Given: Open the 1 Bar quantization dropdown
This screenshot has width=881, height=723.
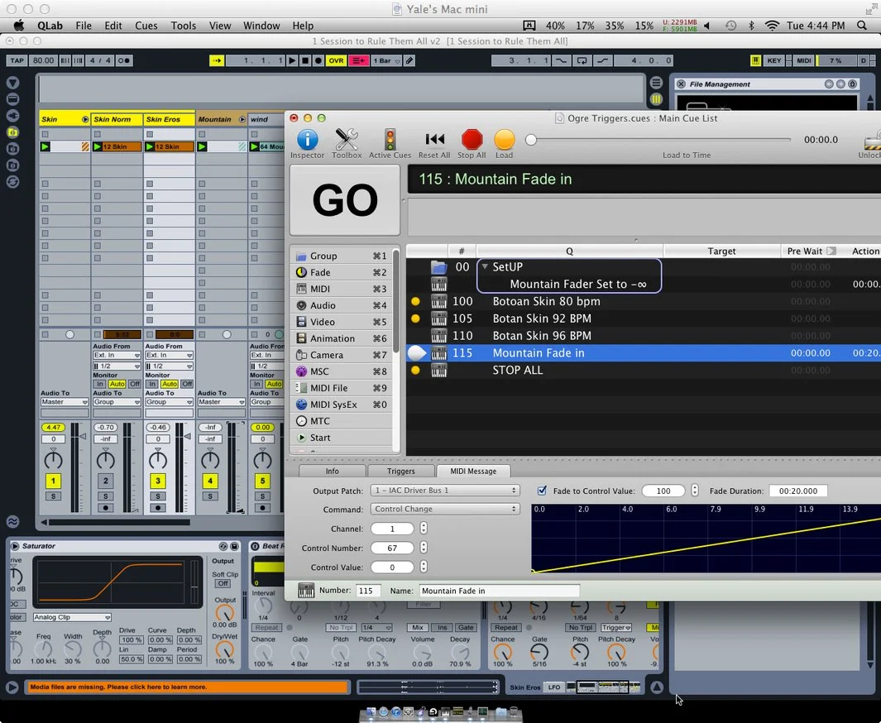Looking at the screenshot, I should point(386,60).
